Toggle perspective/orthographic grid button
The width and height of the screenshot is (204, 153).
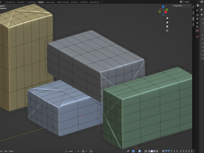click(167, 31)
